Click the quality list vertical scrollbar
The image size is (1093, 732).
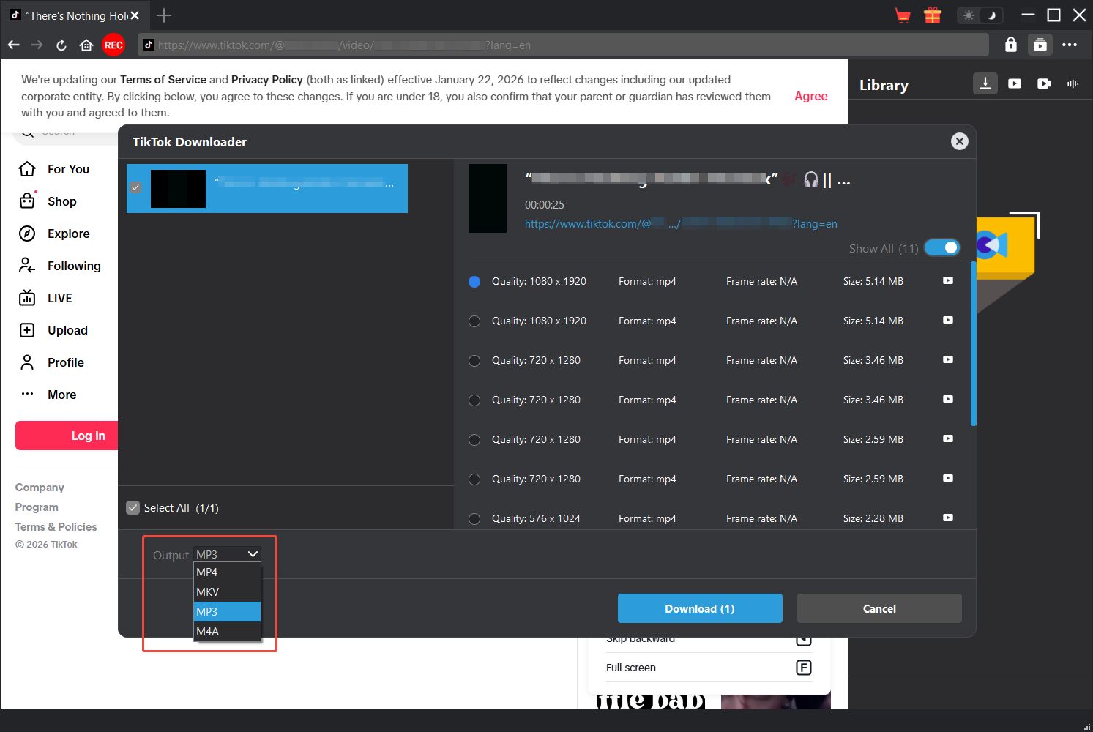click(973, 344)
